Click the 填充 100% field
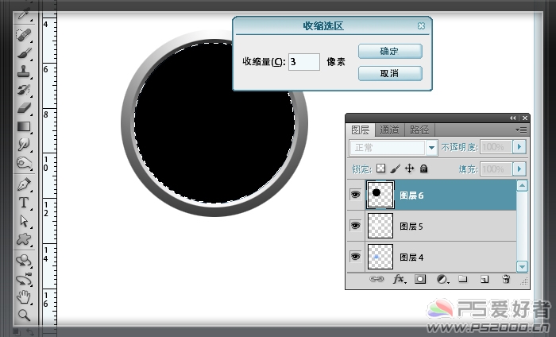The image size is (556, 337). coord(496,168)
